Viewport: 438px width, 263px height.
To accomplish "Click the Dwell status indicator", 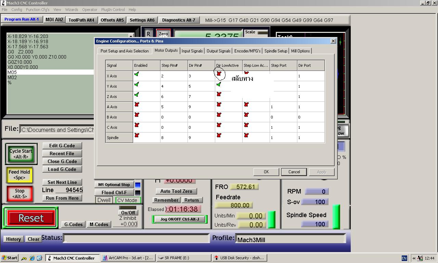I will click(x=104, y=200).
